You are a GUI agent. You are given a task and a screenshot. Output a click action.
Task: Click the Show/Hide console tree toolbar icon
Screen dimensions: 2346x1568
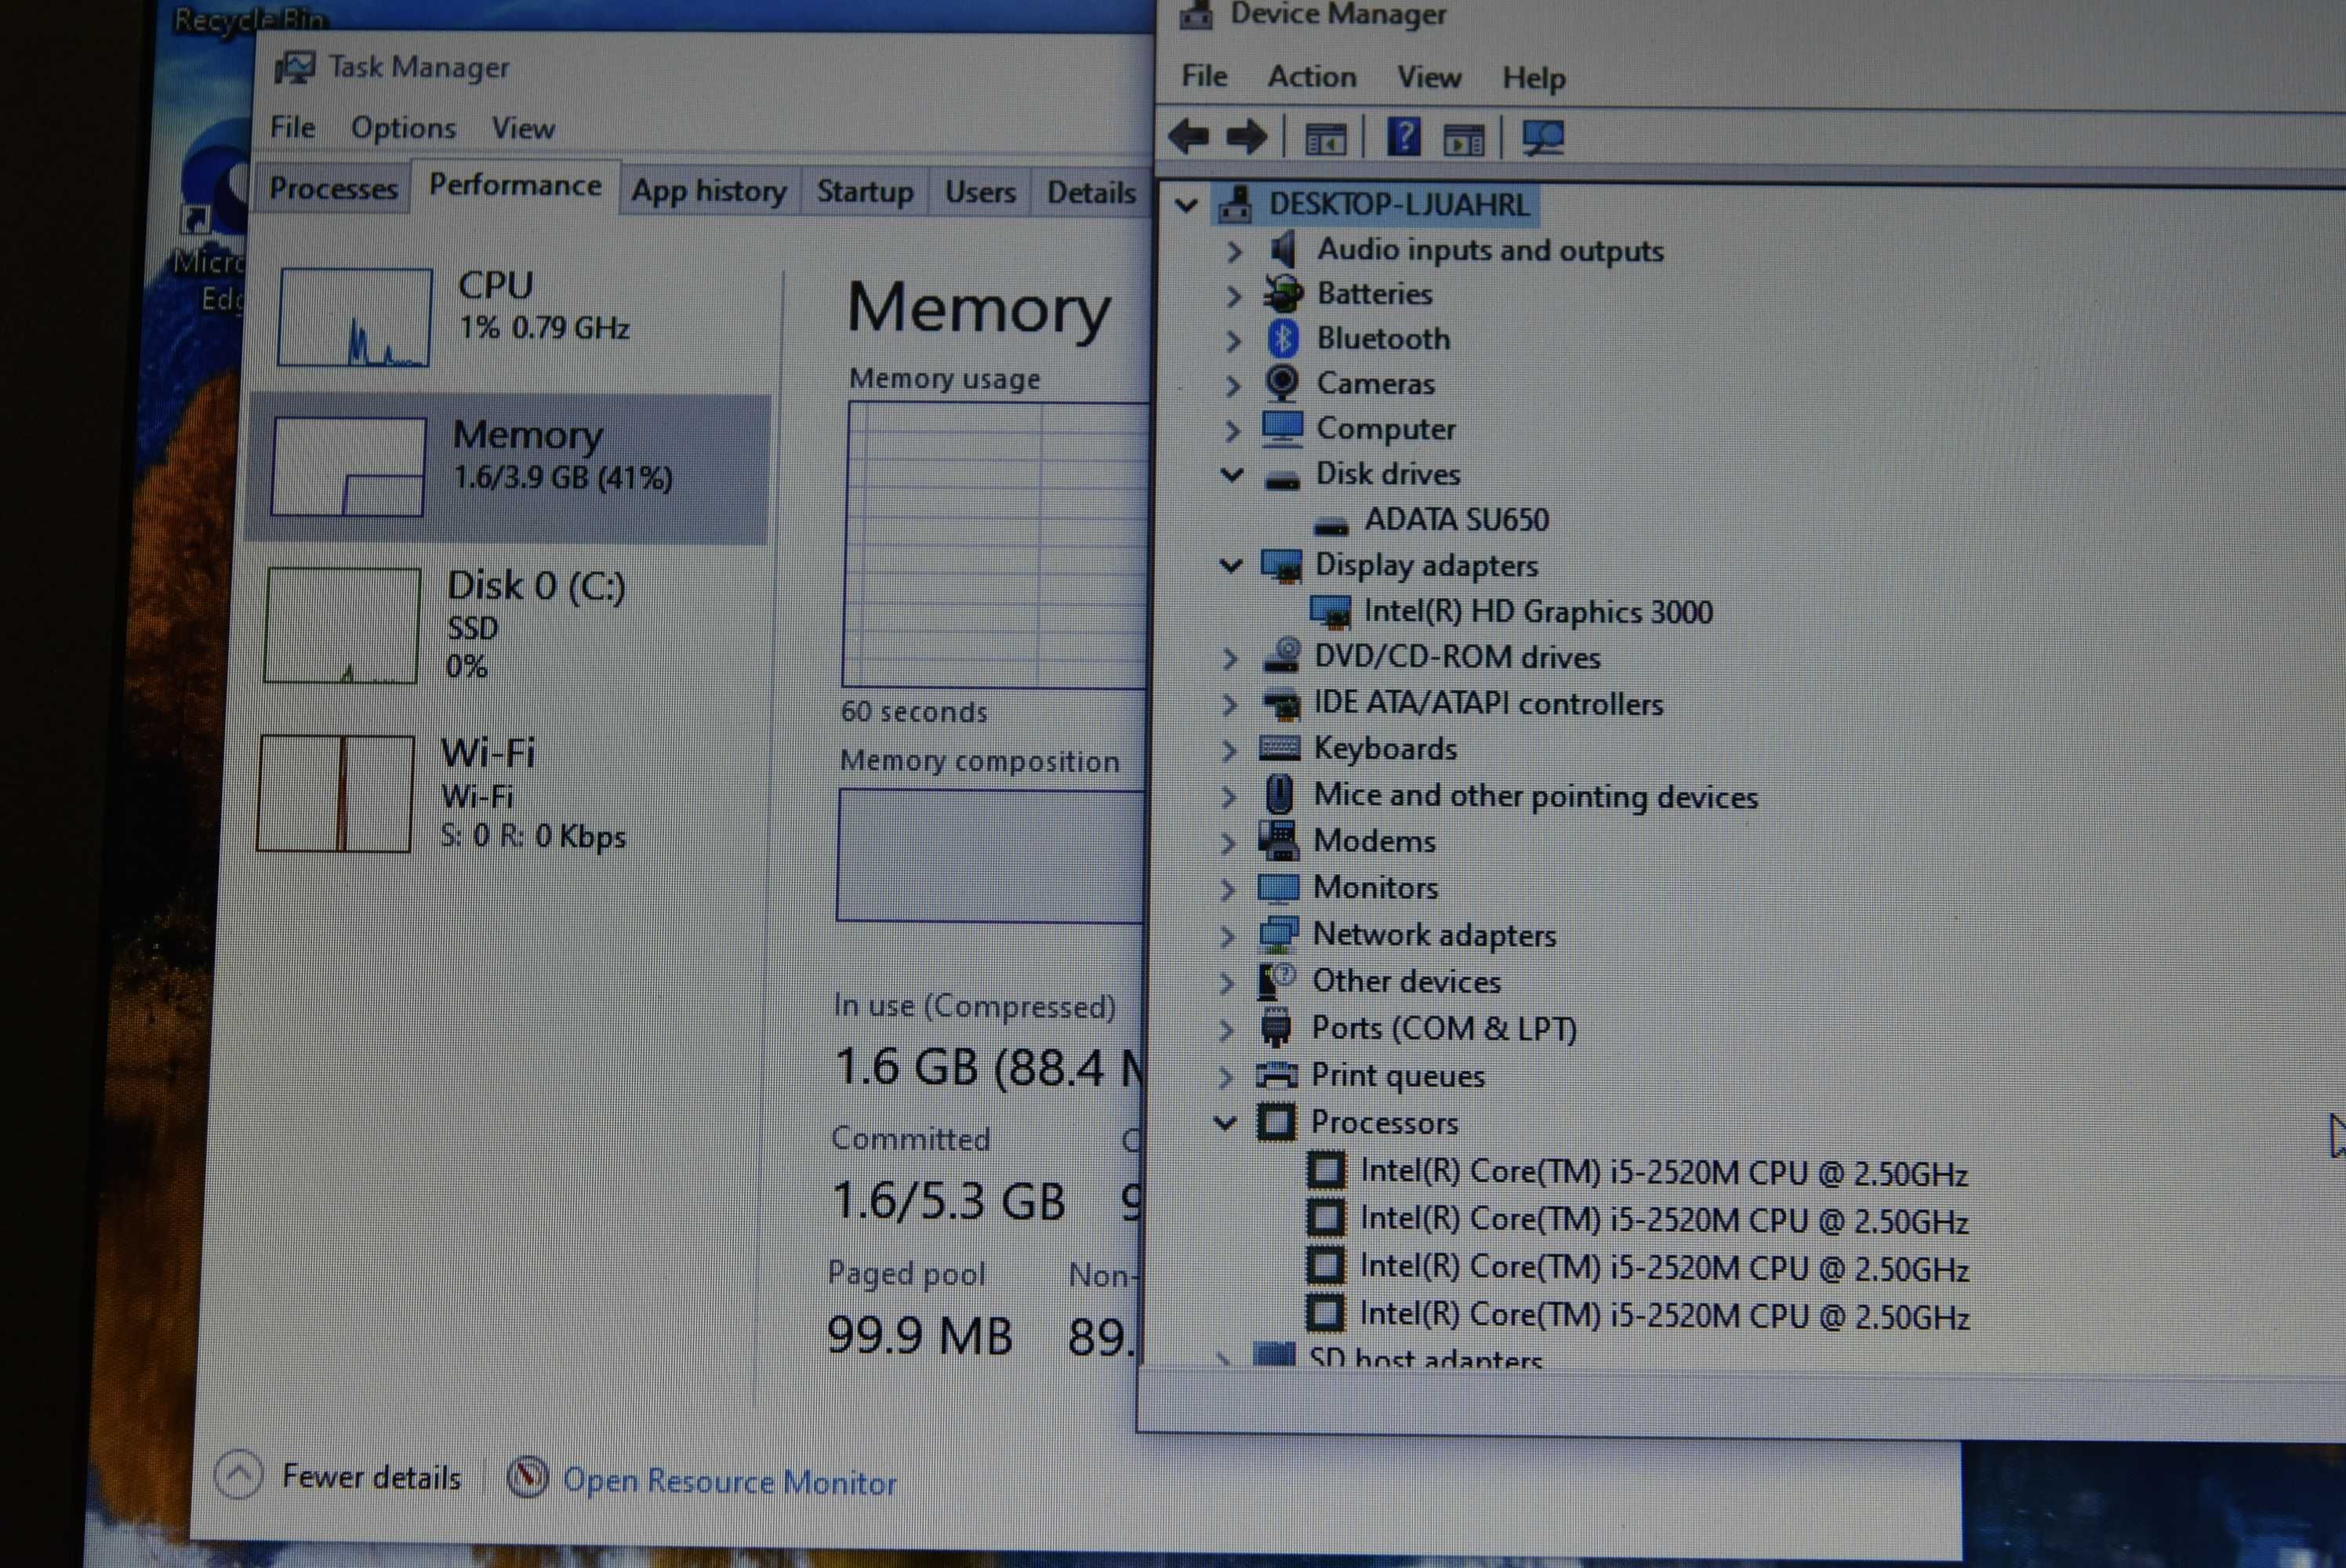coord(1326,139)
